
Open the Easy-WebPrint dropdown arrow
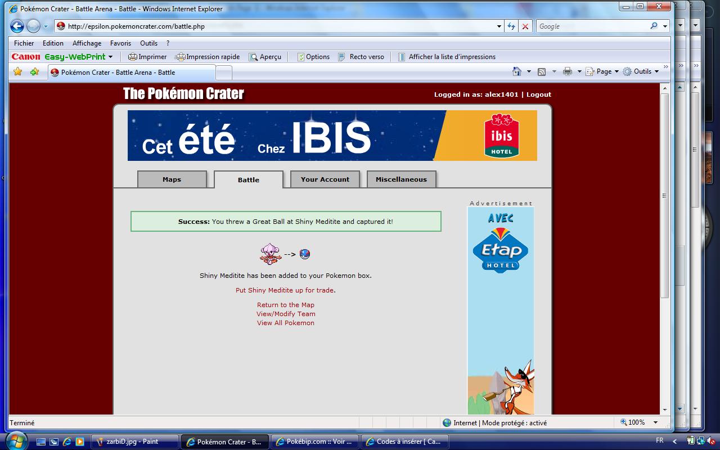[x=110, y=57]
